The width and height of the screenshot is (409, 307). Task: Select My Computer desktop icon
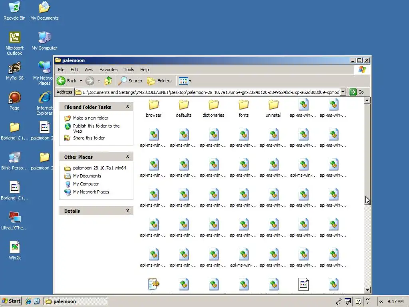[44, 41]
